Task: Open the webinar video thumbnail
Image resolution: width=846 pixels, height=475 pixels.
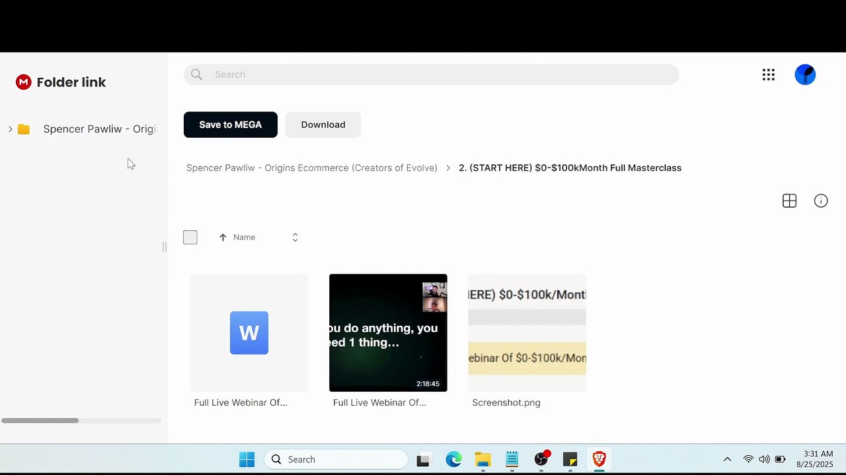Action: click(x=388, y=332)
